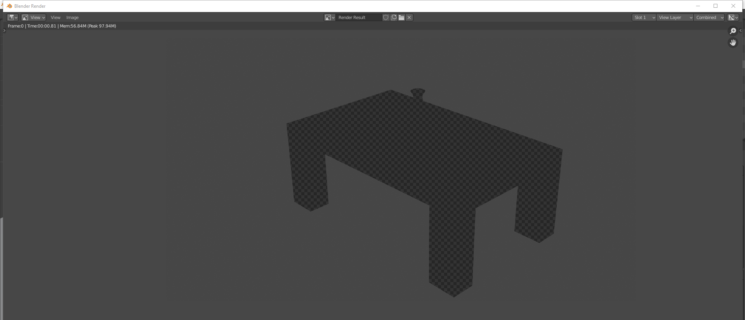Open the image browse dropdown beside Render Result
The width and height of the screenshot is (745, 320).
(330, 17)
